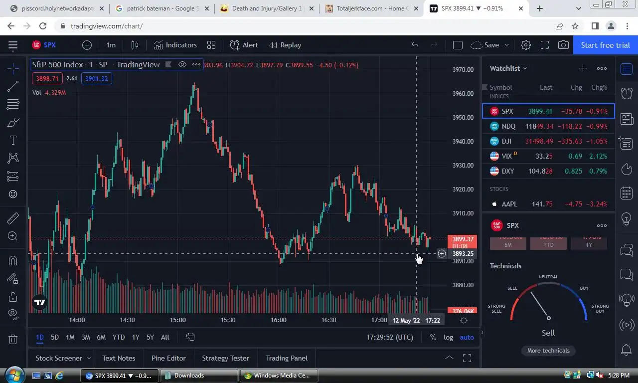The image size is (638, 383).
Task: Open the Trading Panel tab
Action: pos(287,358)
